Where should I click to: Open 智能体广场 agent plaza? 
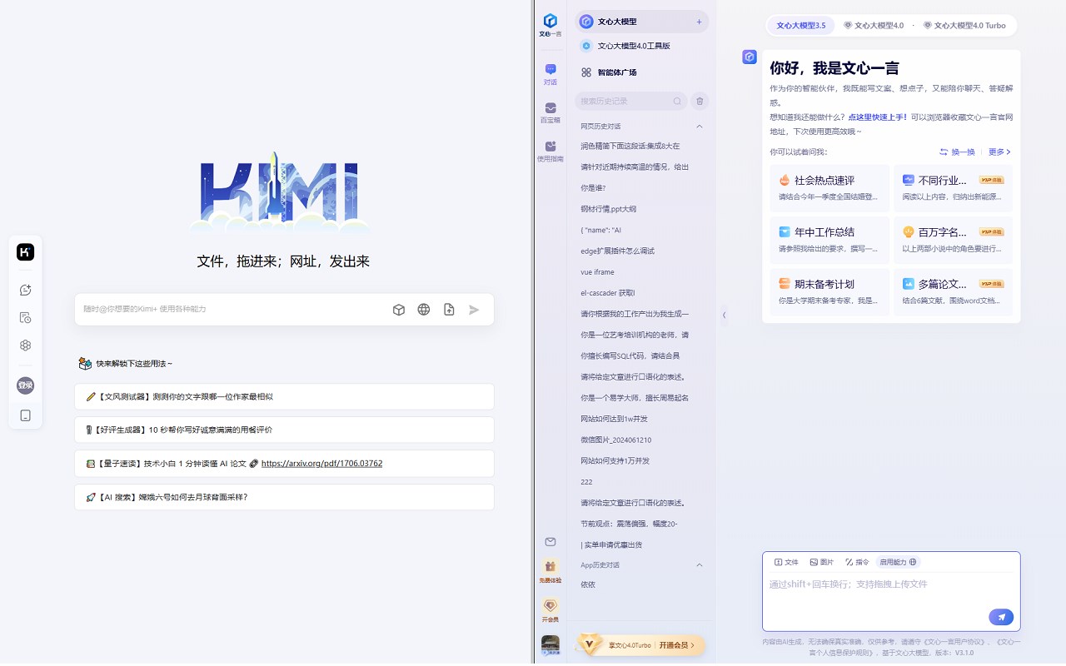(641, 72)
